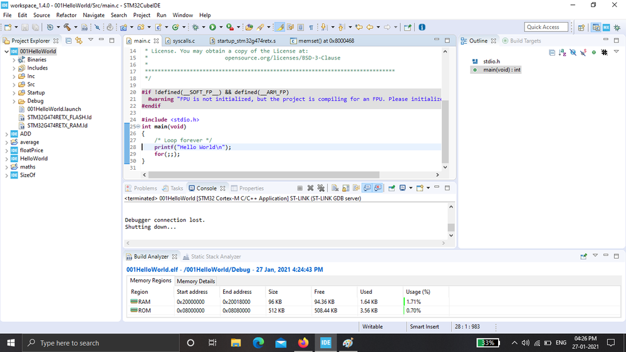Click the editor vertical scrollbar thumb
This screenshot has width=626, height=352.
coord(445,132)
